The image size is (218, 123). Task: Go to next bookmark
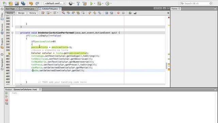(x=95, y=13)
